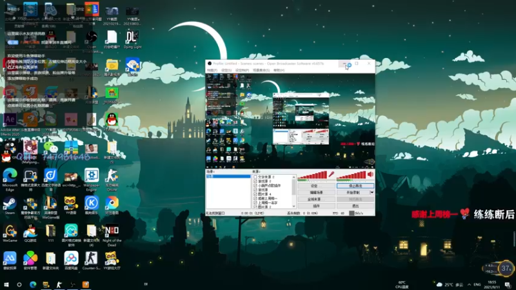Disable the 图片源 4 source checkbox
This screenshot has width=516, height=290.
click(255, 194)
